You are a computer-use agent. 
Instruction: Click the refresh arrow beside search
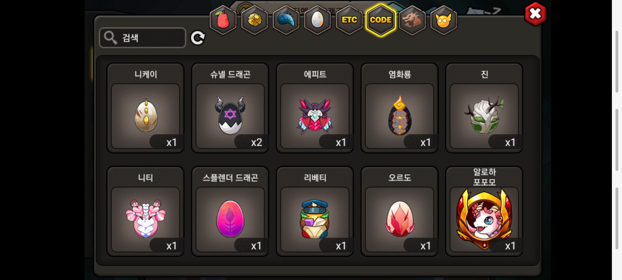(198, 38)
